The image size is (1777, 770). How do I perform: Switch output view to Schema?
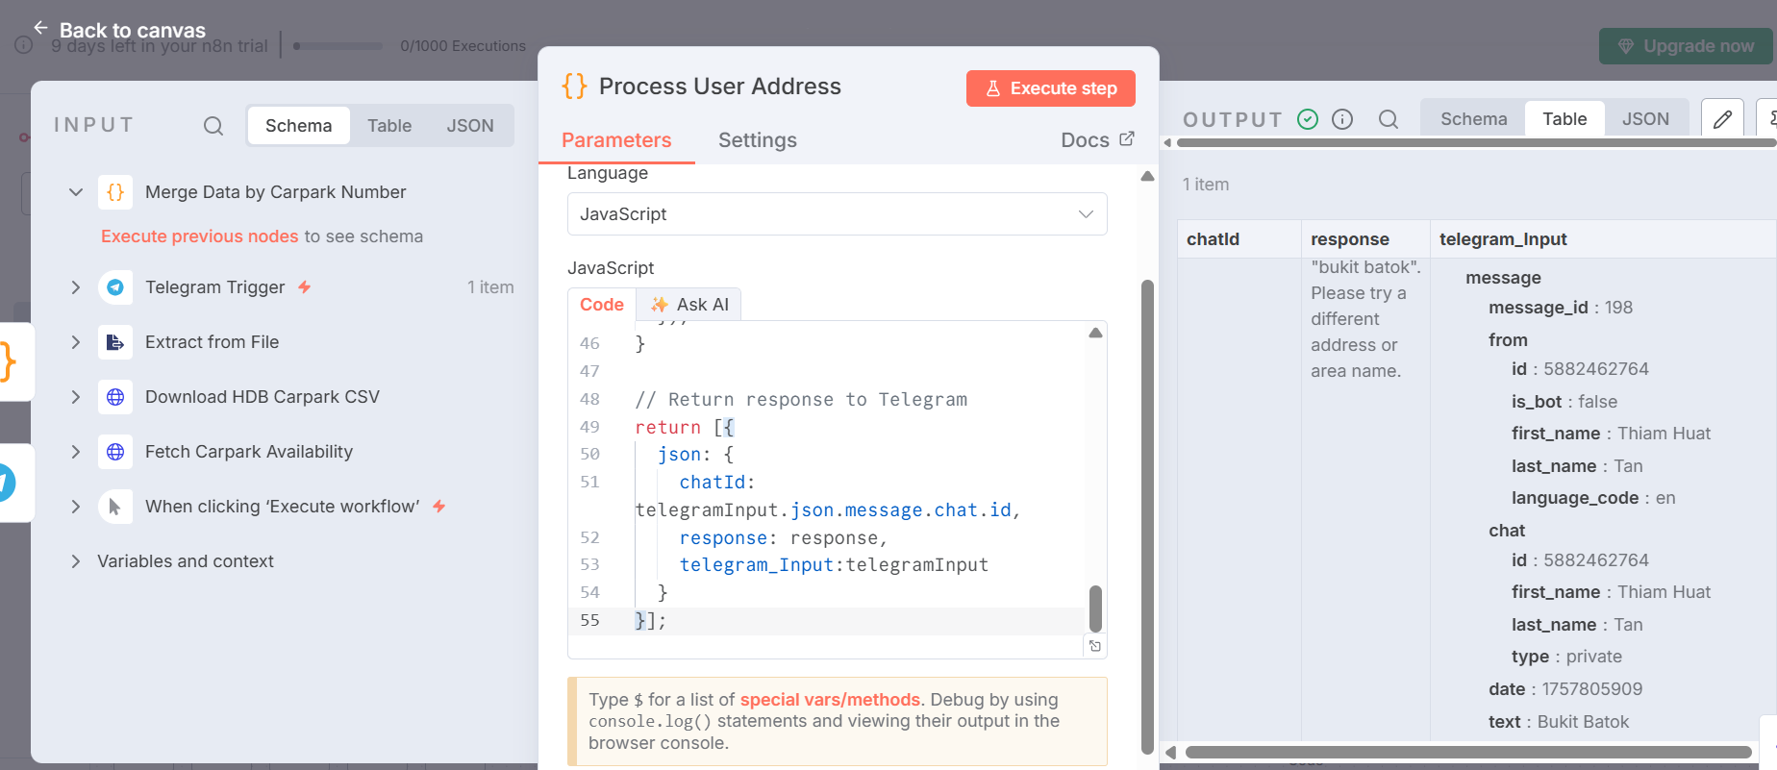tap(1473, 119)
